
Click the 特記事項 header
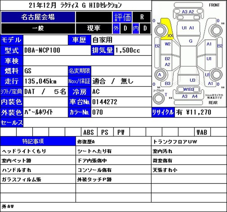38,141
